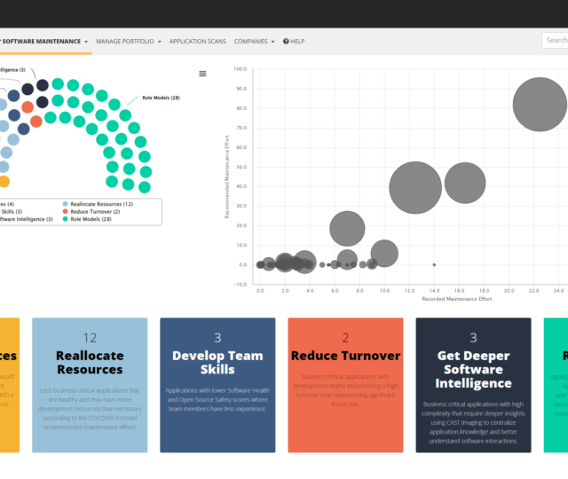This screenshot has height=479, width=568.
Task: Click the Recommended Maintenance Effort axis title
Action: (227, 177)
